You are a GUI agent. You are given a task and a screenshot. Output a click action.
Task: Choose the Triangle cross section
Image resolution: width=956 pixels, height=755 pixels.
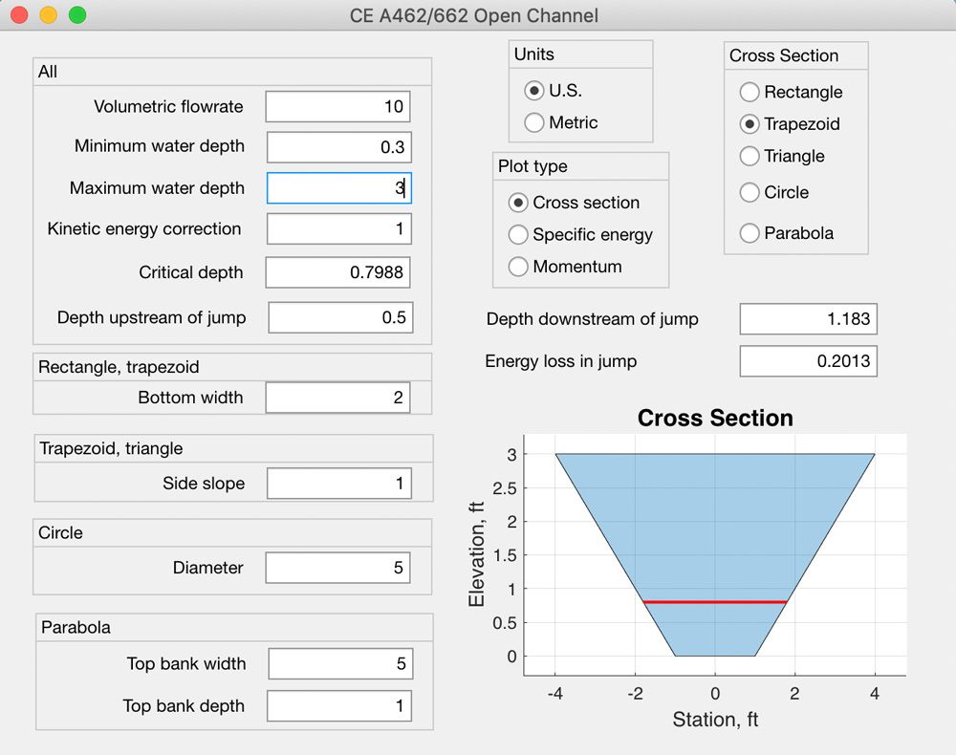pyautogui.click(x=750, y=156)
